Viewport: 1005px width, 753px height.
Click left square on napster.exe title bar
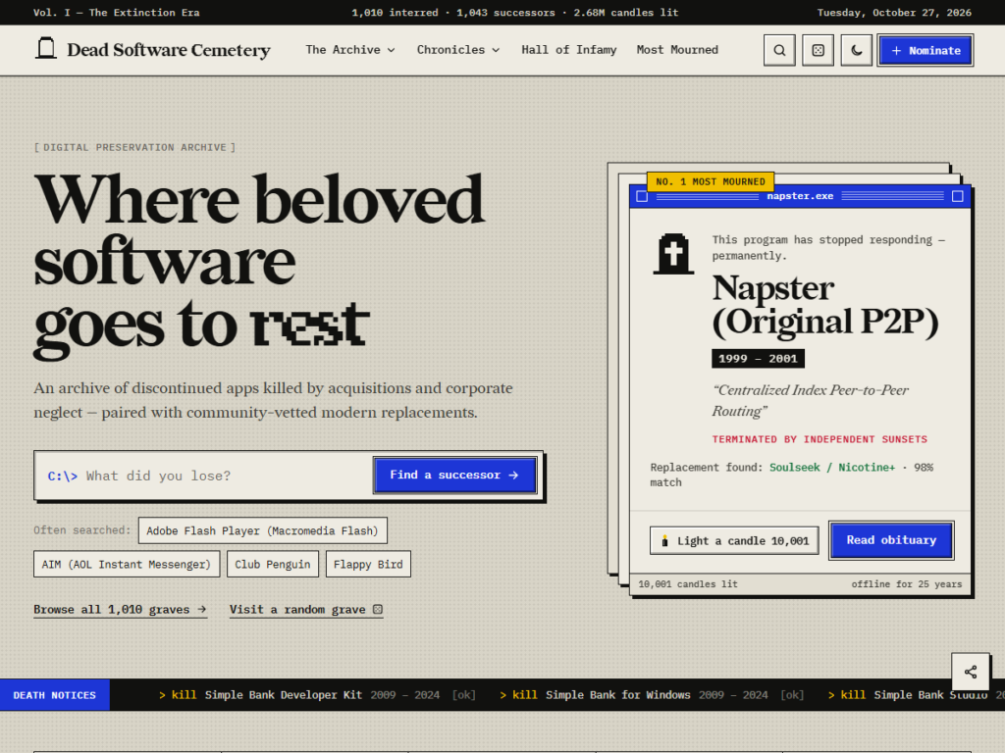tap(642, 196)
